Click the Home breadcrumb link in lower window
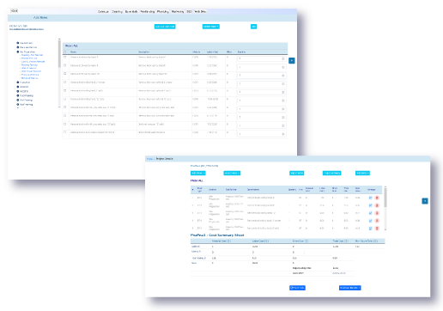This screenshot has height=311, width=443. pyautogui.click(x=149, y=159)
